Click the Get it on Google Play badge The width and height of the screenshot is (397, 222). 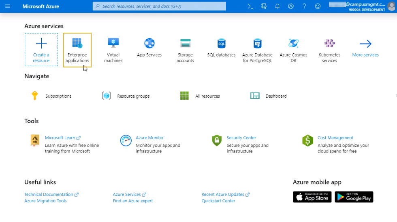pyautogui.click(x=354, y=197)
